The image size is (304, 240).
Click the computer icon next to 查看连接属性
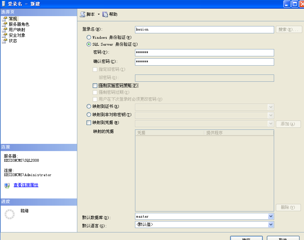6,185
